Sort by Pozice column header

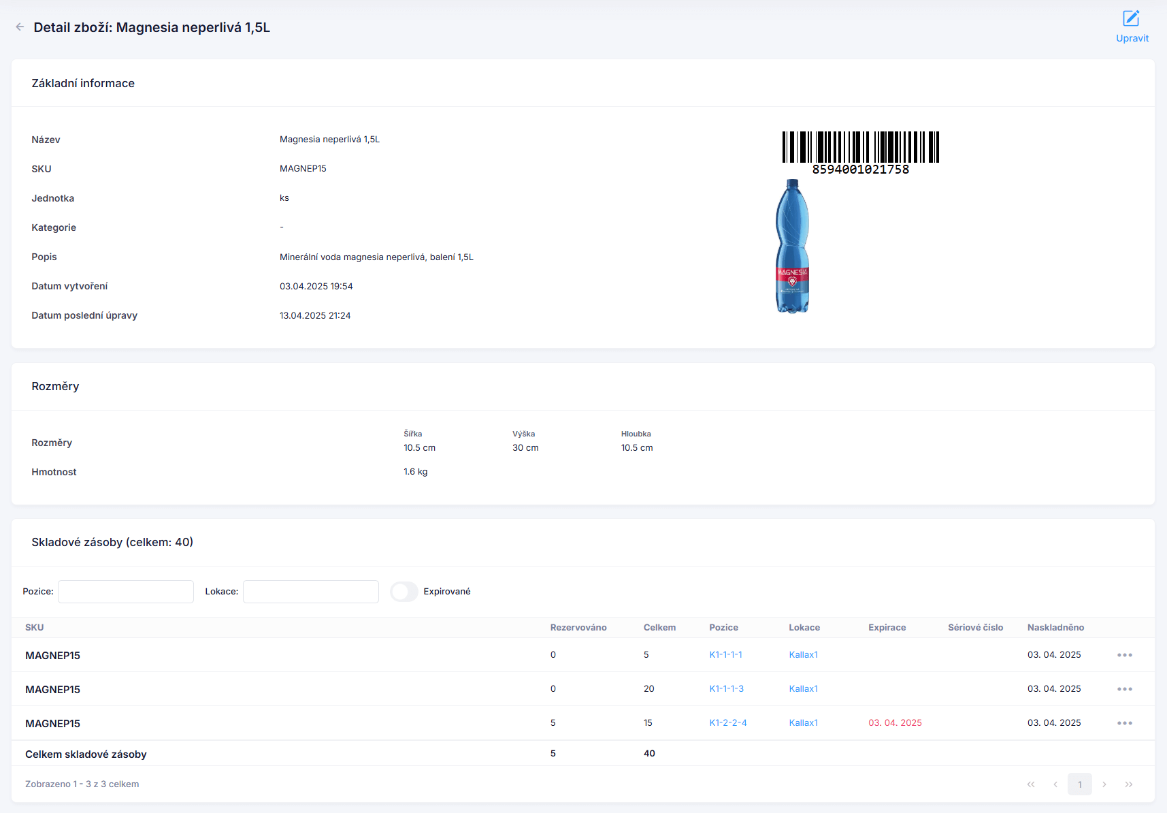tap(723, 628)
